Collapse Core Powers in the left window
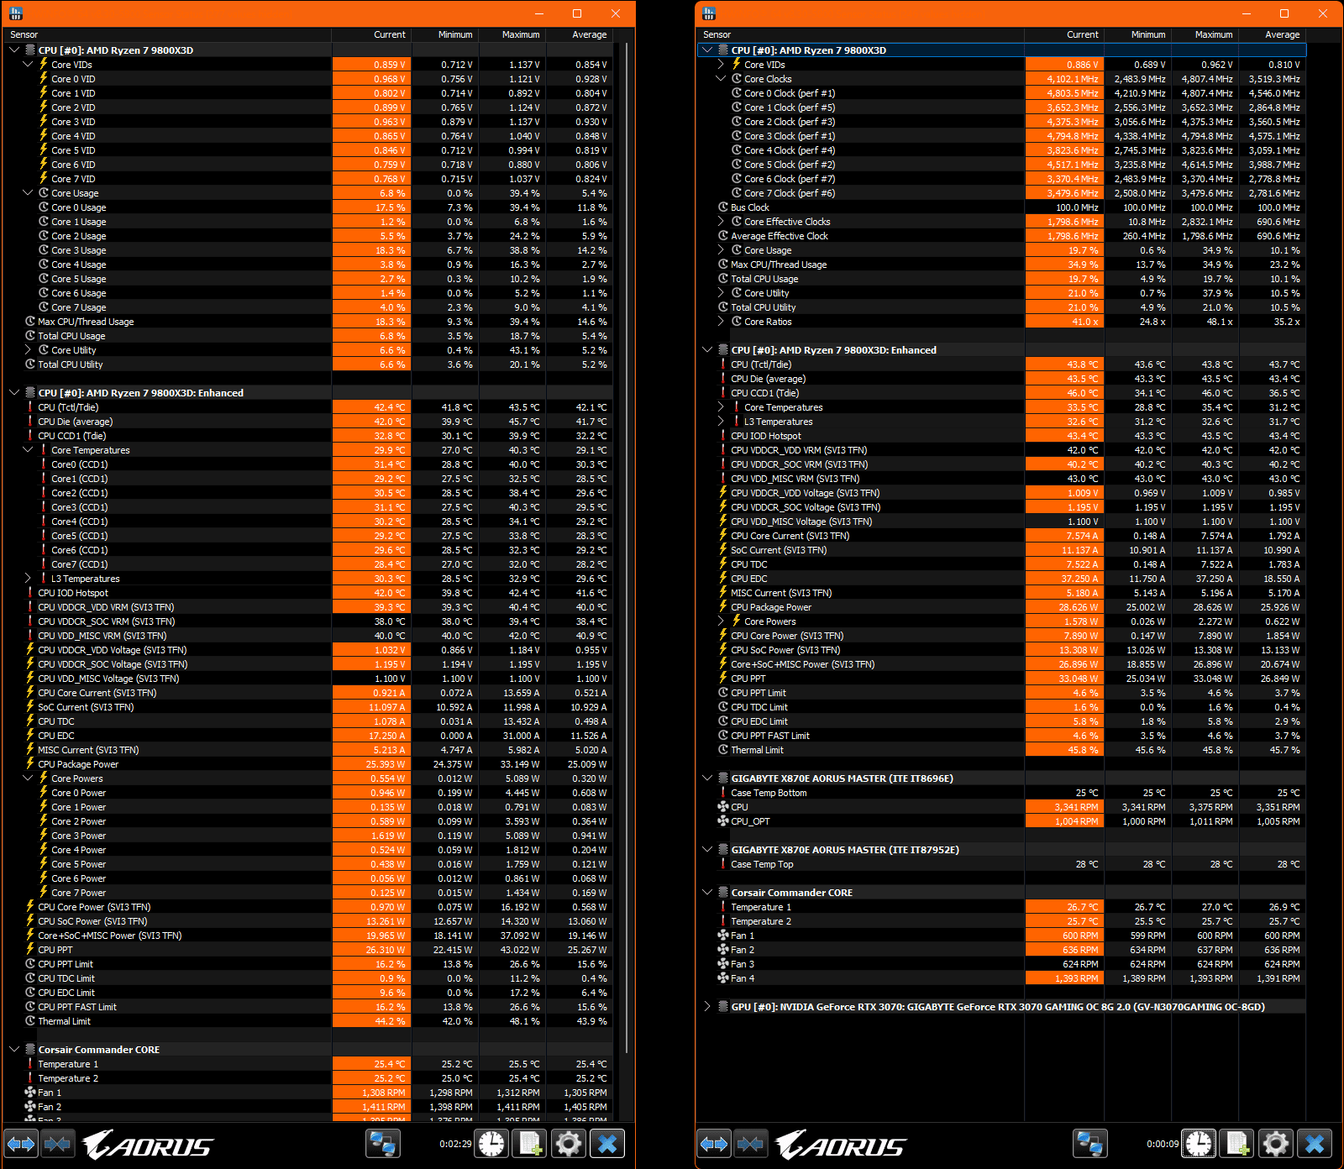 28,778
